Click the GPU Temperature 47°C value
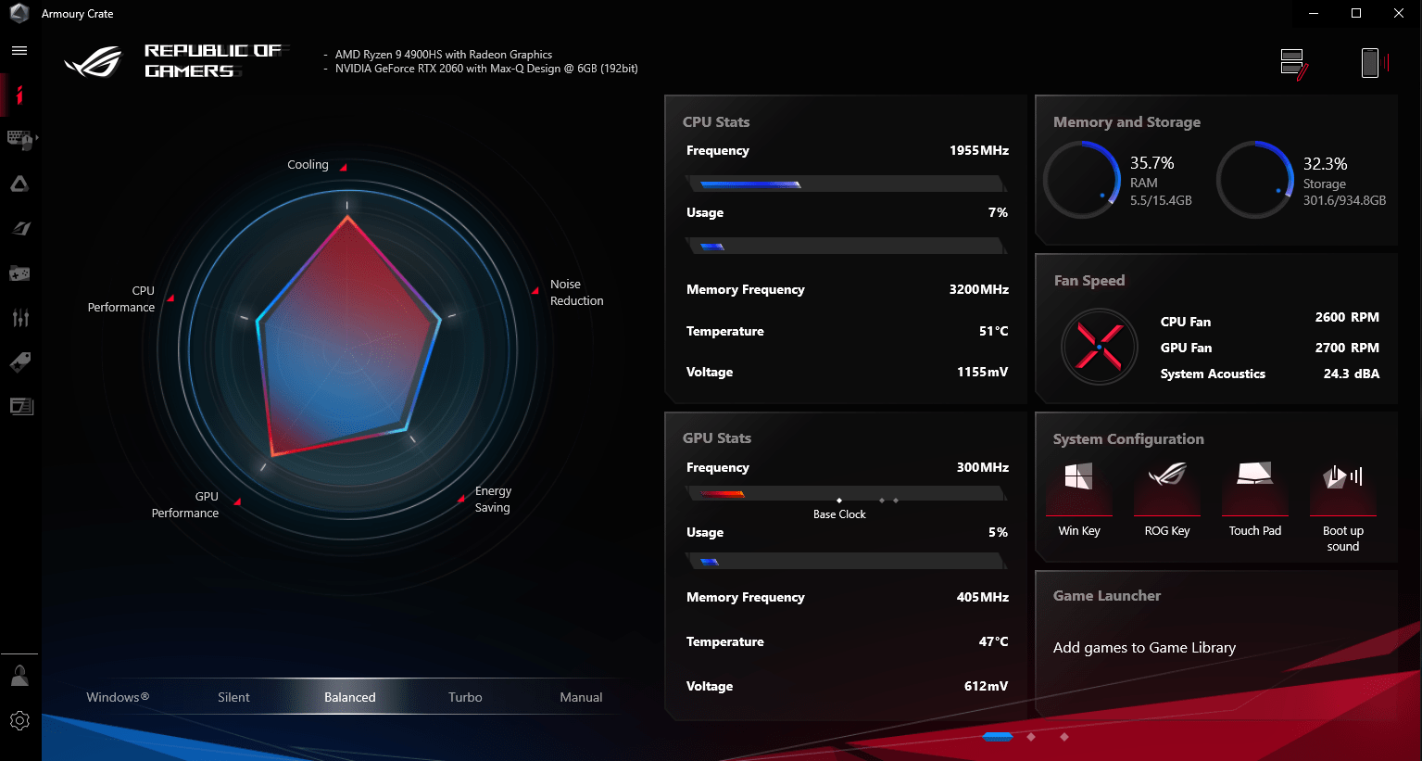1422x761 pixels. tap(993, 641)
